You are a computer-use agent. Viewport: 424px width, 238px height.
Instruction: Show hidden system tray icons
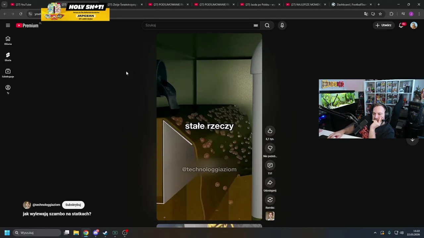(375, 233)
